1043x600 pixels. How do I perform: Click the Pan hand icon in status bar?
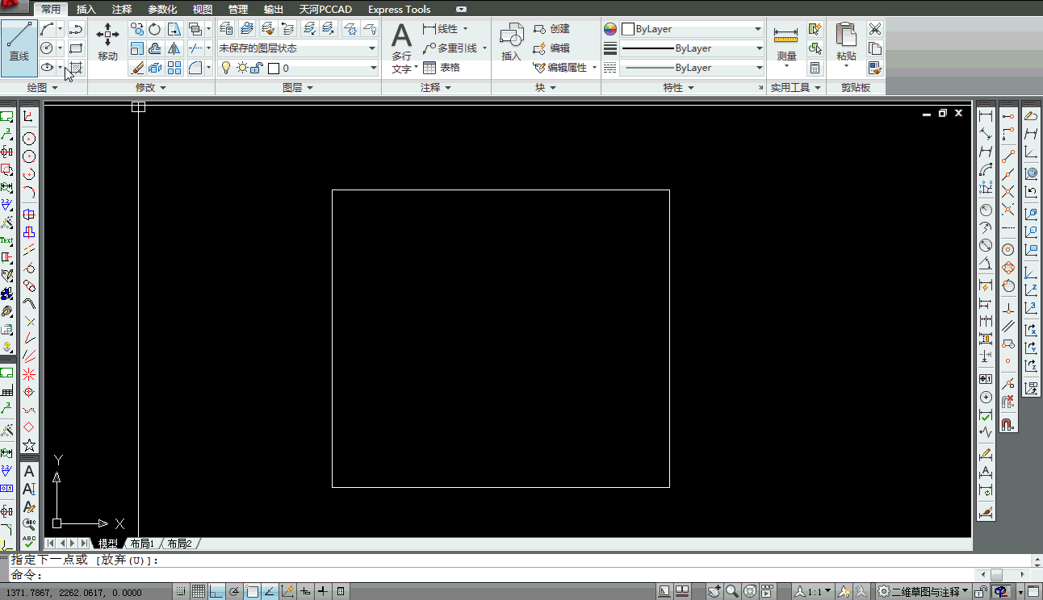[714, 592]
